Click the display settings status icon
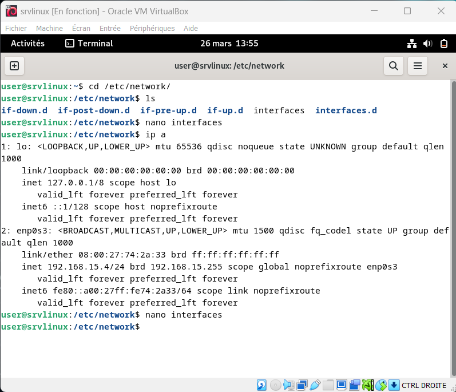The image size is (456, 392). click(x=342, y=385)
